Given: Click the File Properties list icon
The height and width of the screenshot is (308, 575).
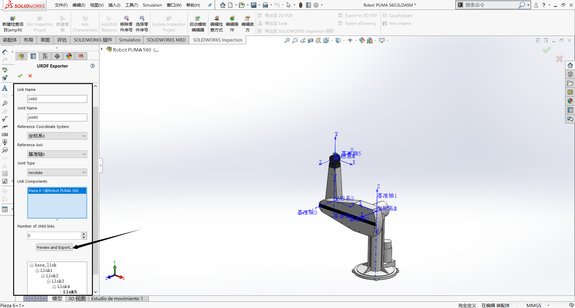Looking at the screenshot, I should pos(308,5).
